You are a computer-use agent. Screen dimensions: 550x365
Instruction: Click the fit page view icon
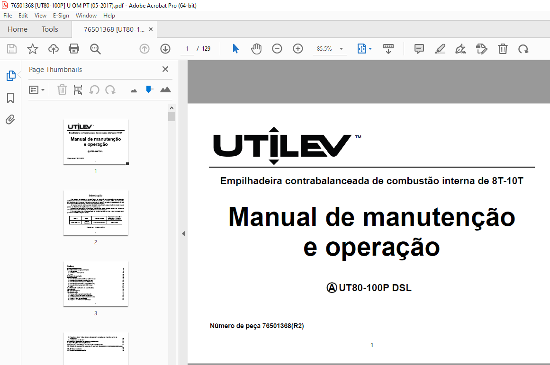point(361,49)
